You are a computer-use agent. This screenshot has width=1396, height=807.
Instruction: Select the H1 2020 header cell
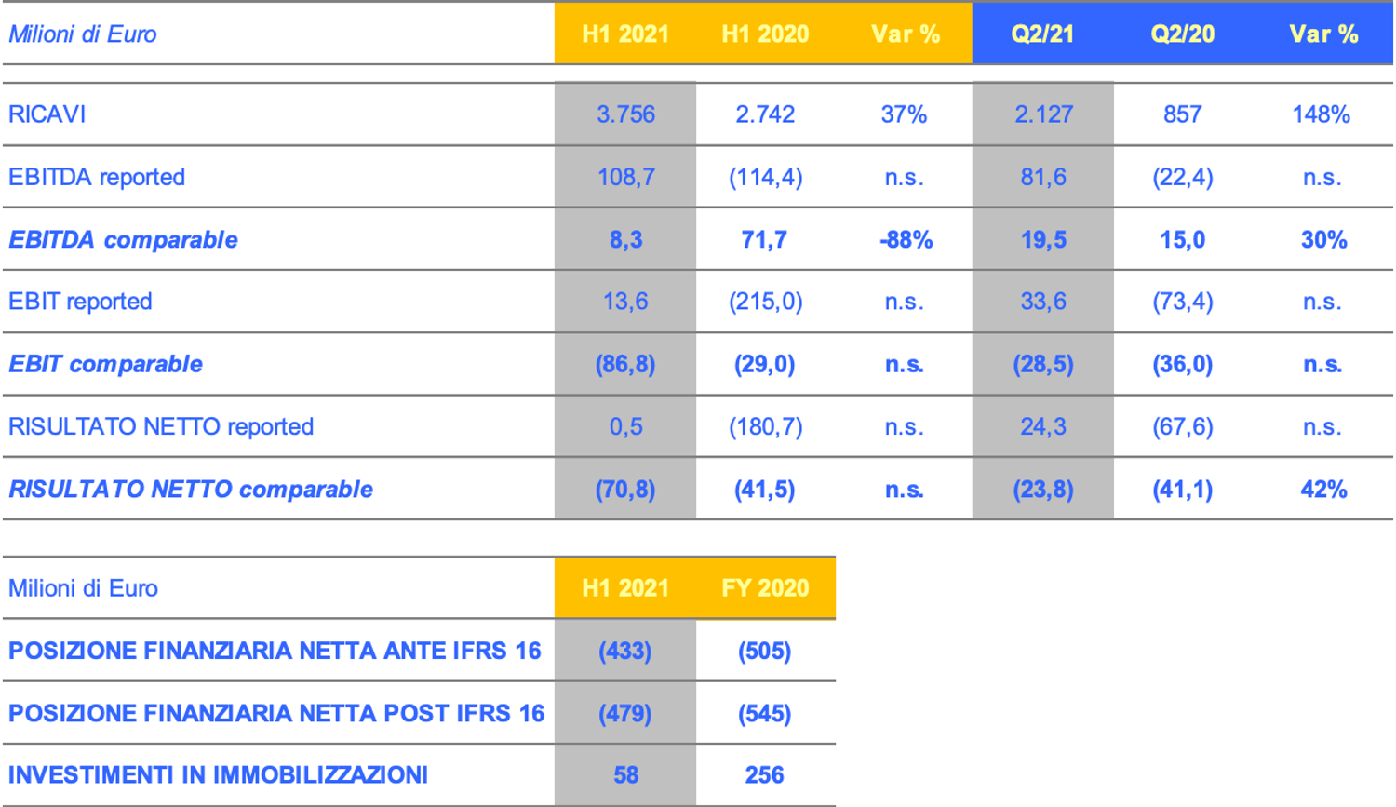[765, 34]
